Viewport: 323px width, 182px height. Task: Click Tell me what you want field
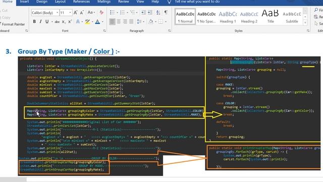[197, 2]
